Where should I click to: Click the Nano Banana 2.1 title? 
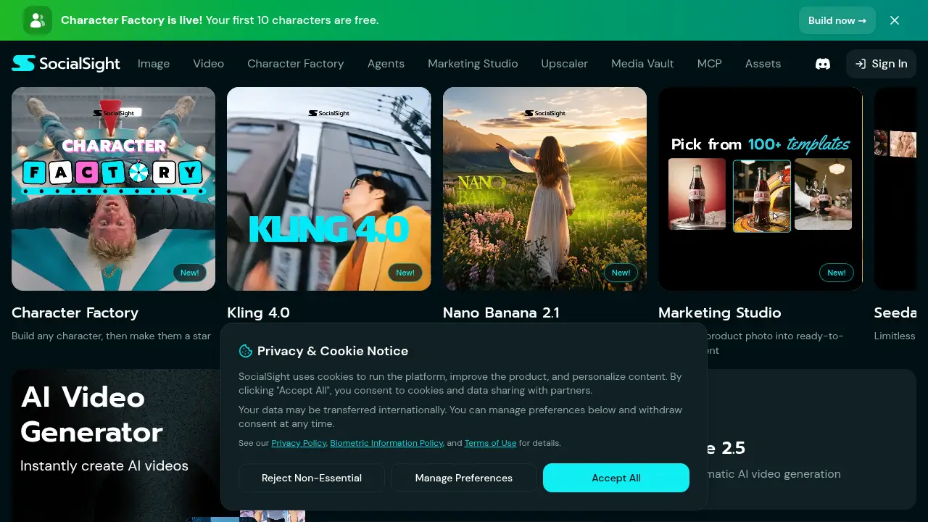pyautogui.click(x=501, y=312)
